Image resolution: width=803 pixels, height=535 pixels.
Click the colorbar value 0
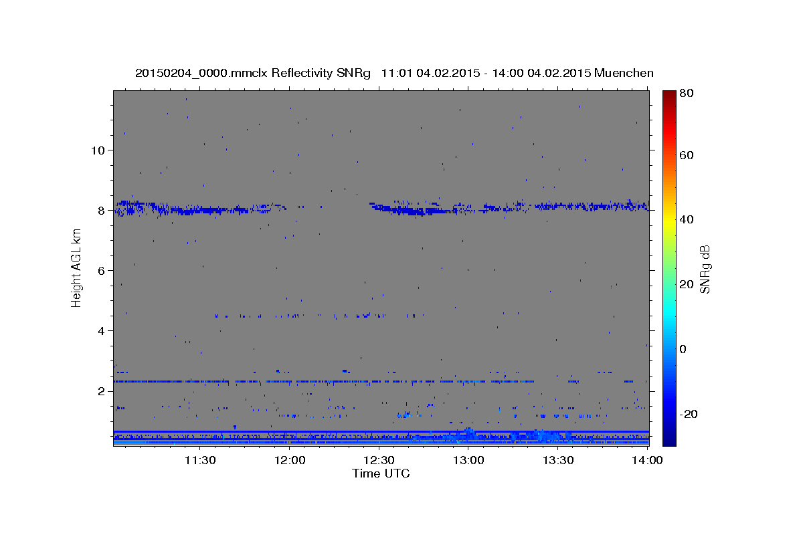coord(684,349)
